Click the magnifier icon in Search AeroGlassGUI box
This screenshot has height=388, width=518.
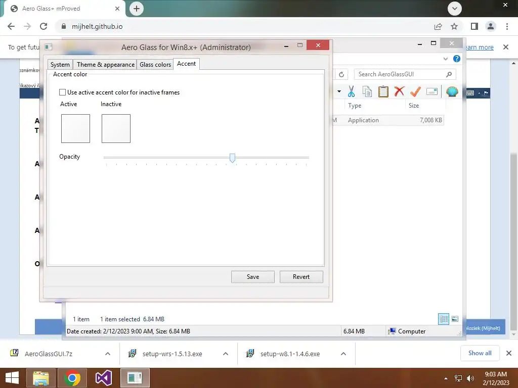tap(449, 74)
